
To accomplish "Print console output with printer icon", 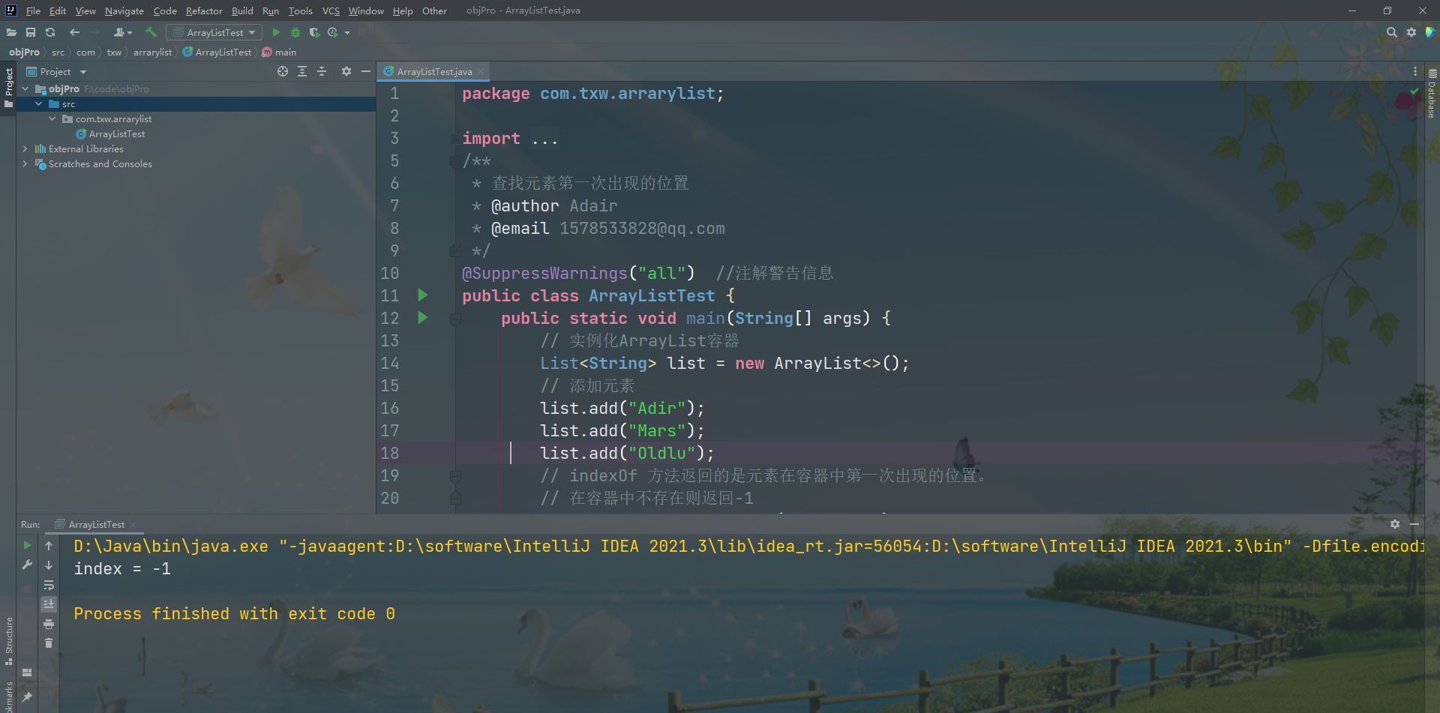I will point(49,624).
